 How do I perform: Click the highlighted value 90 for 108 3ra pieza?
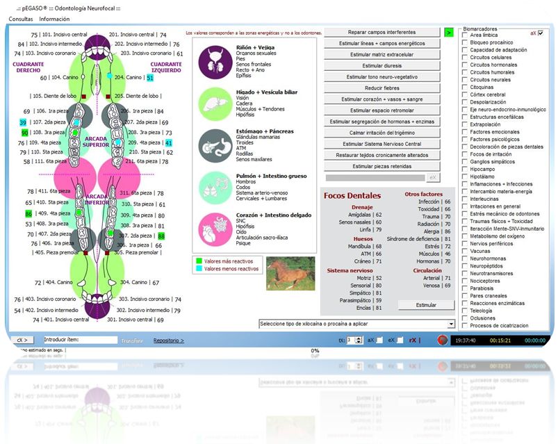coord(24,133)
